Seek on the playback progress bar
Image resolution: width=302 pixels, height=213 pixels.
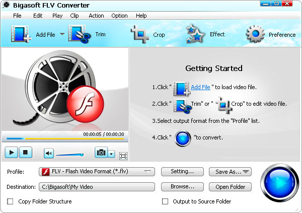[65, 138]
